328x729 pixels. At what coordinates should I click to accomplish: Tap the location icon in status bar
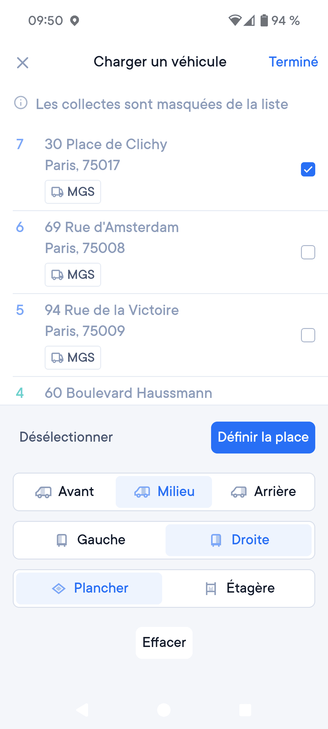(x=75, y=21)
